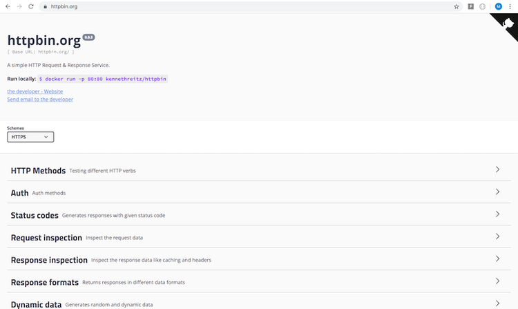Click the Auth heading
This screenshot has width=518, height=309.
pos(20,193)
